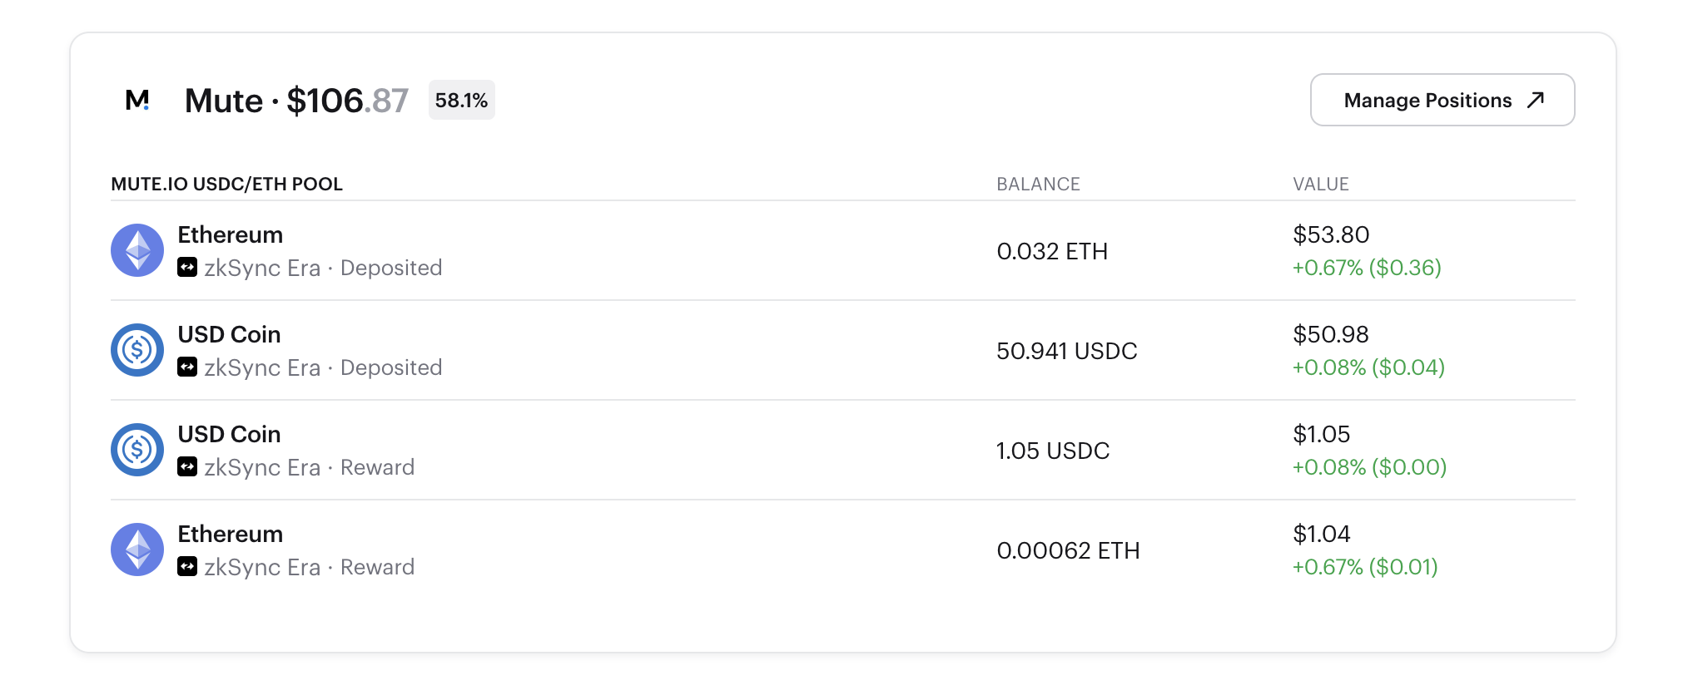Image resolution: width=1683 pixels, height=690 pixels.
Task: Click the $53.80 value entry
Action: pyautogui.click(x=1331, y=234)
